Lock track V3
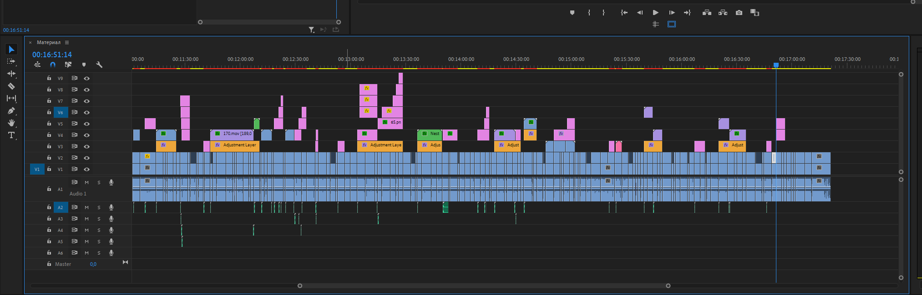 coord(49,146)
